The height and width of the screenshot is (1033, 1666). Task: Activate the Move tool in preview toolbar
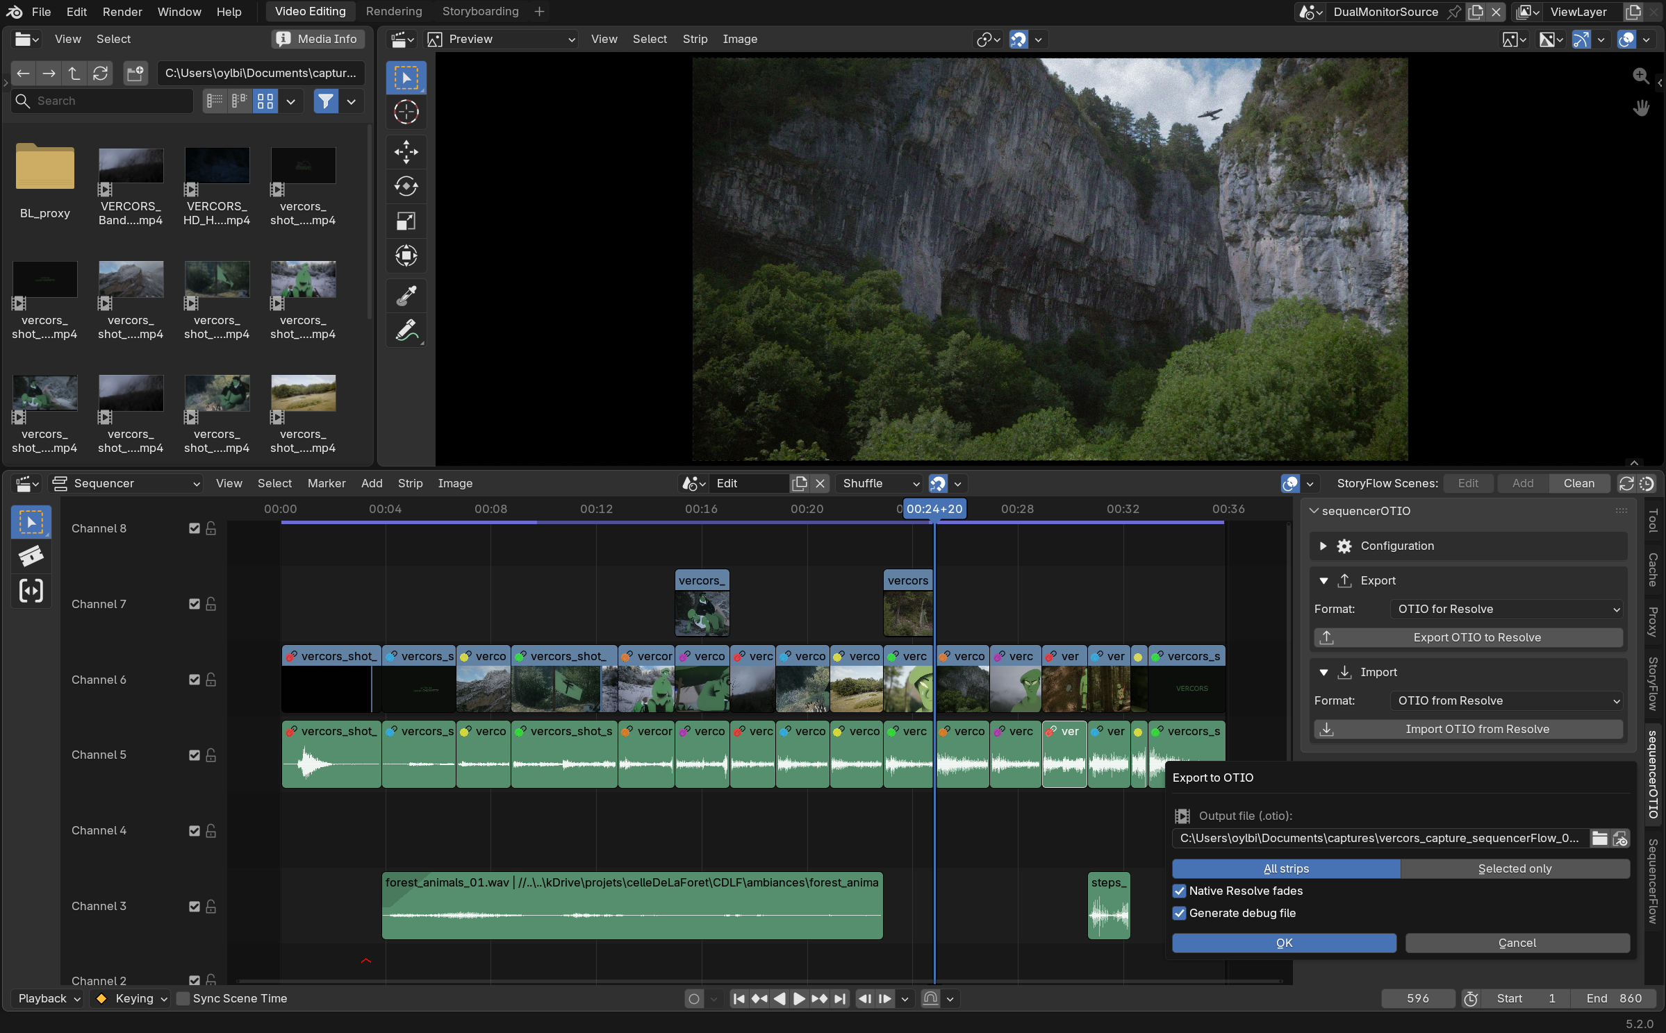pyautogui.click(x=406, y=152)
